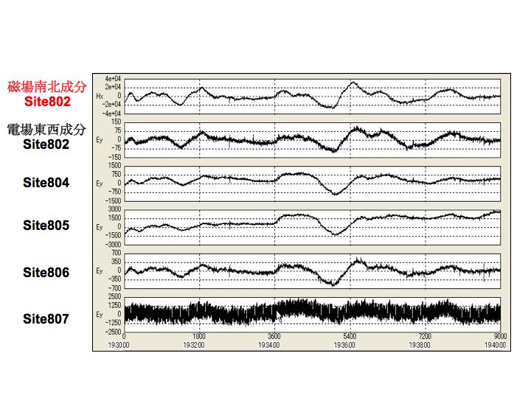Click the 3600 x-axis tick label
This screenshot has width=531, height=398.
274,336
